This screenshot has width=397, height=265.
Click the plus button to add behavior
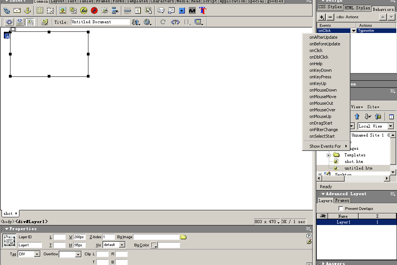322,17
